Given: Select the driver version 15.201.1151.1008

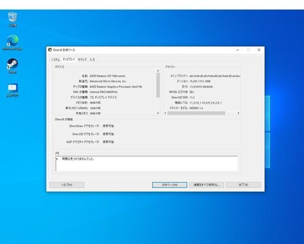Looking at the screenshot, I should tap(200, 82).
